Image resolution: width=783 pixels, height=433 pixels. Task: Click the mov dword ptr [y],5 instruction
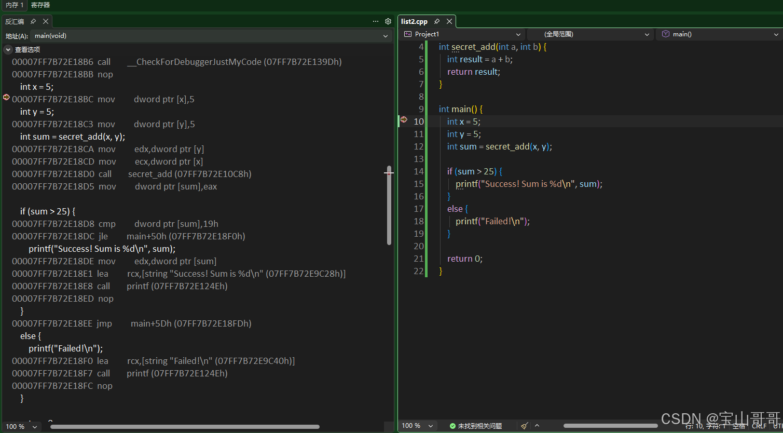pos(103,124)
